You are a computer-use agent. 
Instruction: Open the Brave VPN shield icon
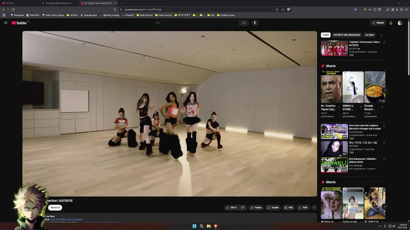click(401, 10)
